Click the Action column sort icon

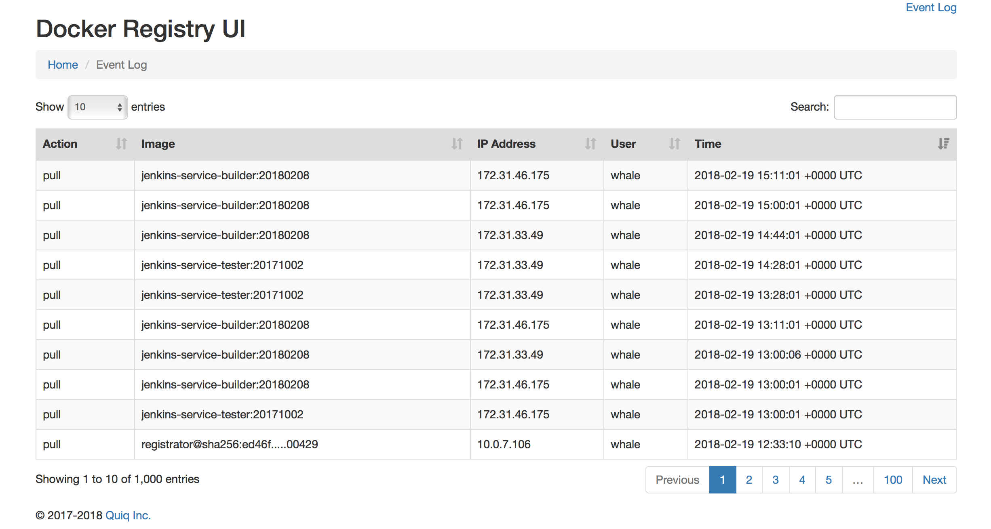coord(121,144)
